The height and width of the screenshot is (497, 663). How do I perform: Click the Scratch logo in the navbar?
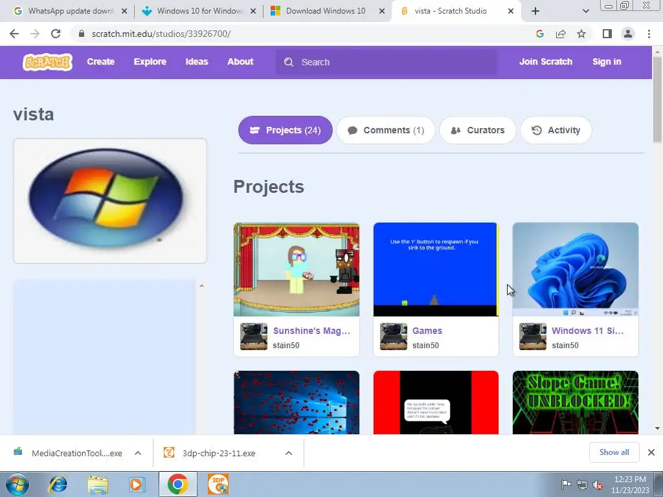pos(47,61)
